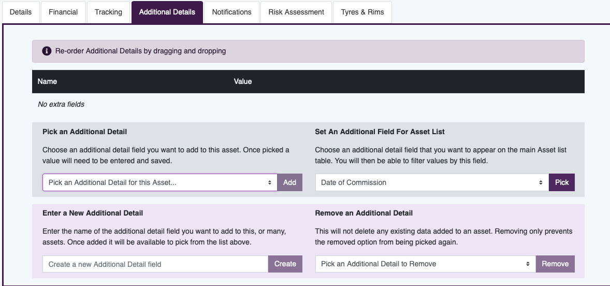Open the Details tab
This screenshot has width=610, height=286.
[21, 12]
